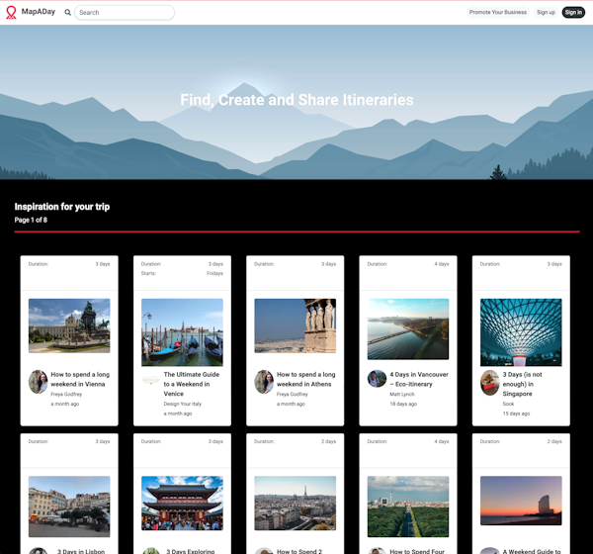Screen dimensions: 593x554
Task: Open the Singapore glass dome thumbnail
Action: 521,331
